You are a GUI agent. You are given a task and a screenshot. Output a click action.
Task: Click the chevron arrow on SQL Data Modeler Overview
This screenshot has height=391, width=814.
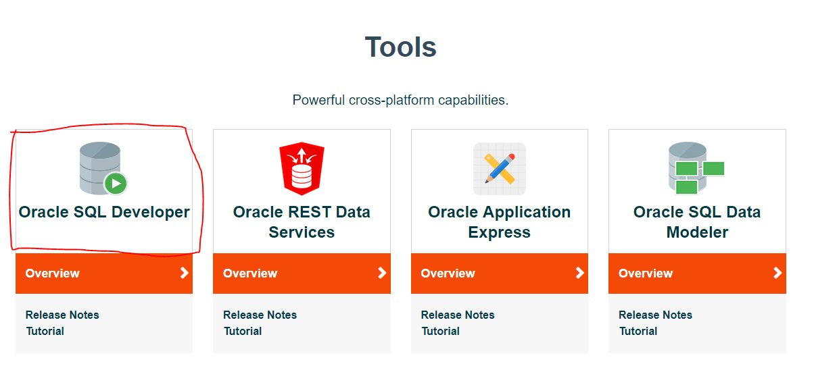pyautogui.click(x=777, y=273)
